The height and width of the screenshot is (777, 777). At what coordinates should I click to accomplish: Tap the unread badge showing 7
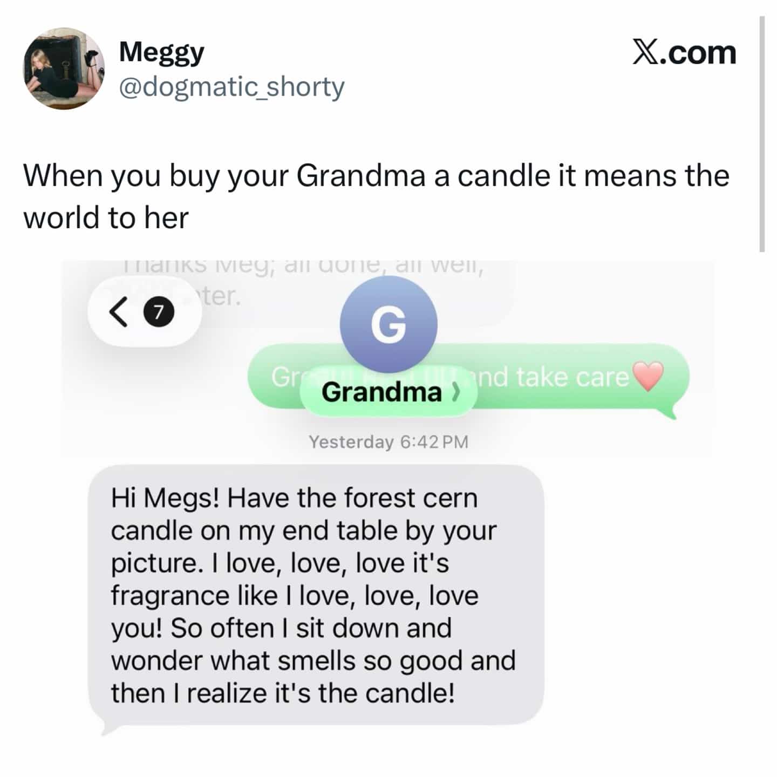coord(158,312)
